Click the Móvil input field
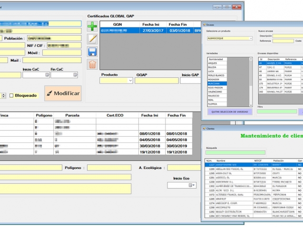 click(x=62, y=53)
